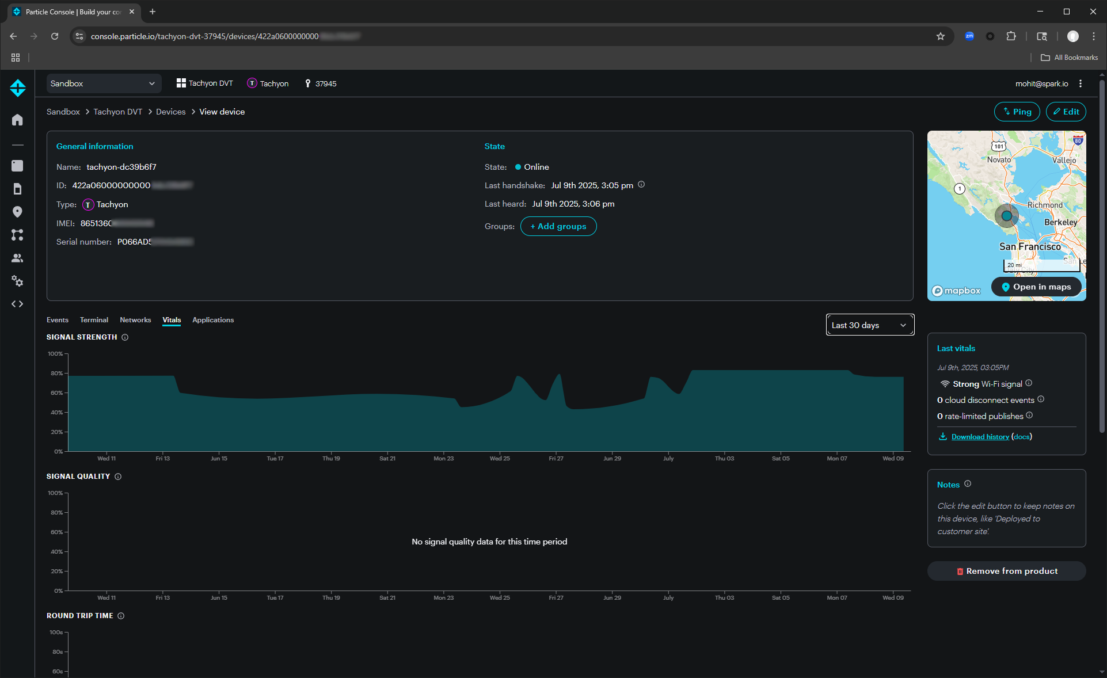Screen dimensions: 1107x678
Task: Close the Particle Console tab
Action: coord(132,12)
